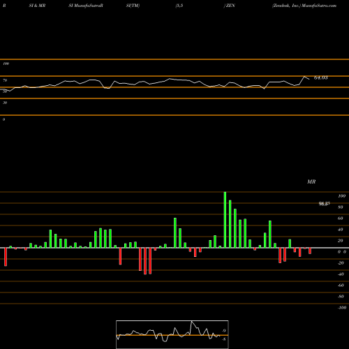Click the first red bar at histogram start

(6, 257)
